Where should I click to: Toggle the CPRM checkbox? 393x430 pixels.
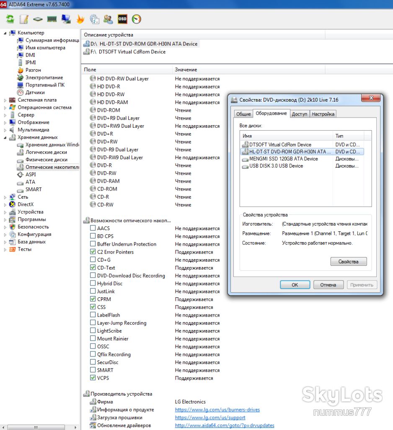coord(93,299)
